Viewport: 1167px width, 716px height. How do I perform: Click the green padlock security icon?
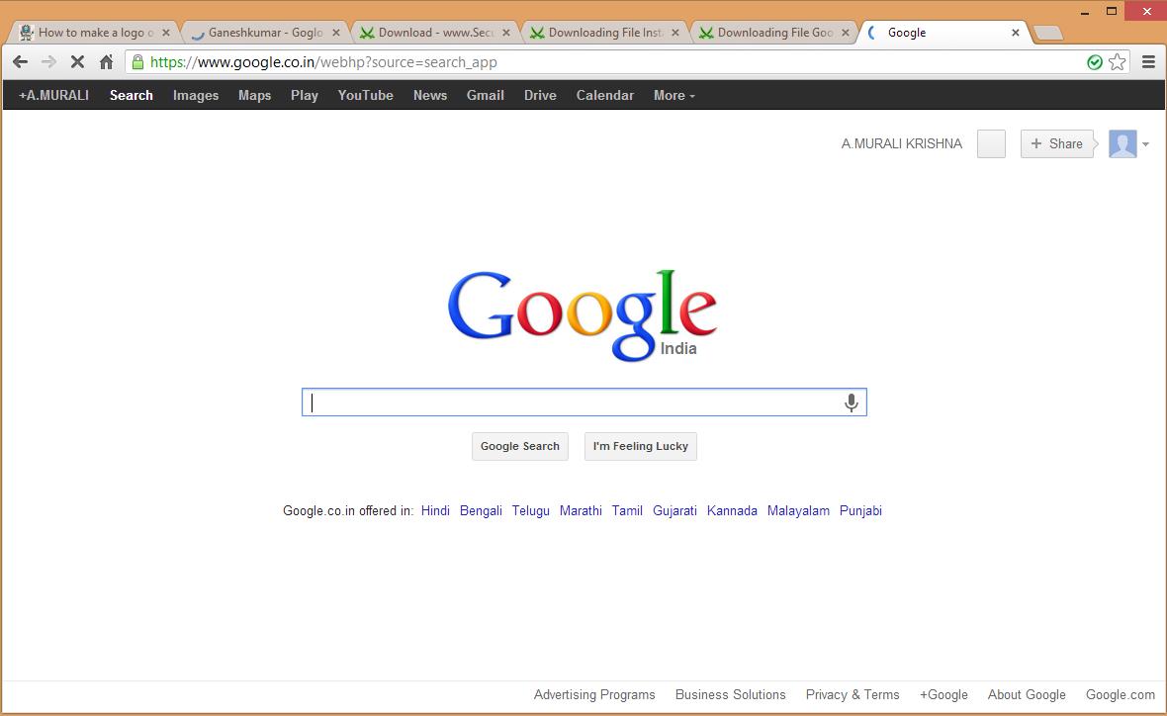point(137,62)
